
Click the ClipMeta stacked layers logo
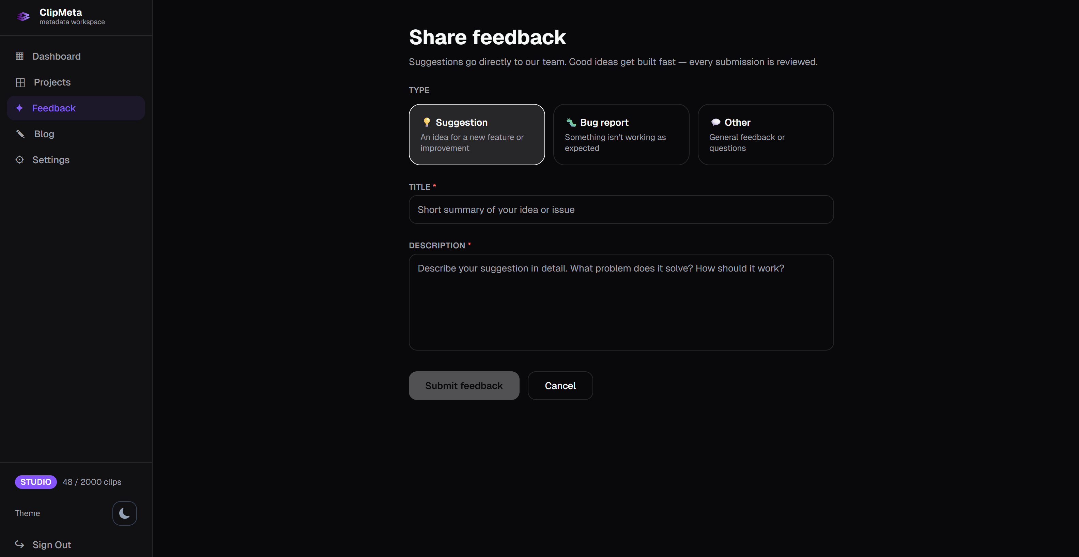23,16
